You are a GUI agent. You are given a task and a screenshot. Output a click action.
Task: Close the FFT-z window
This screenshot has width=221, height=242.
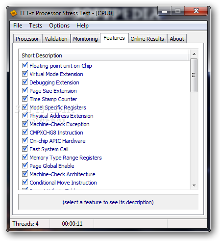[196, 11]
